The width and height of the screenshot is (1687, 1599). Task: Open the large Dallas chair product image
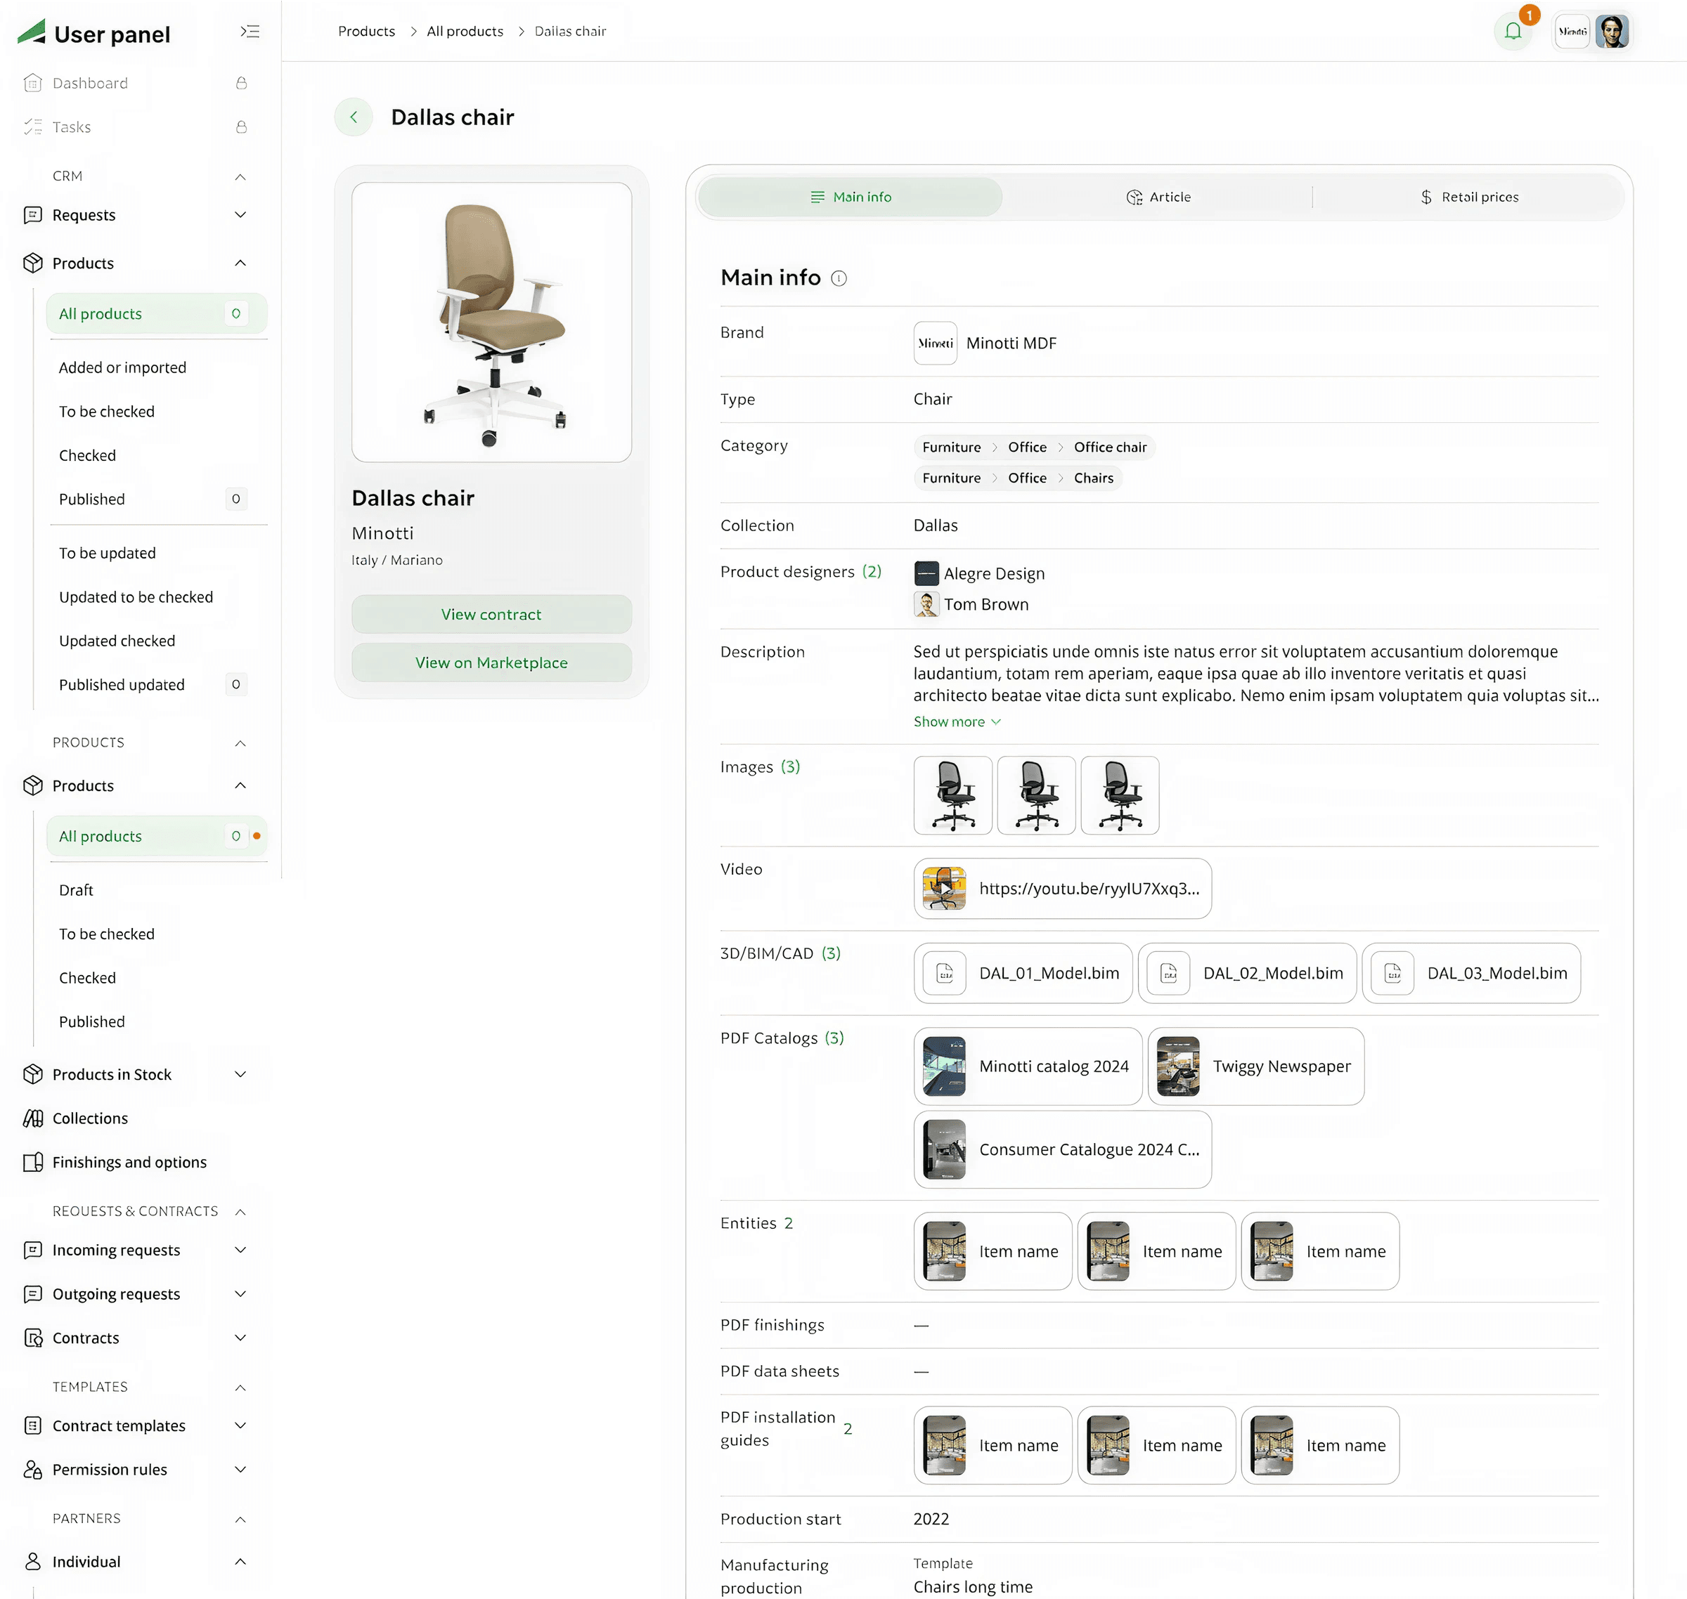[491, 322]
